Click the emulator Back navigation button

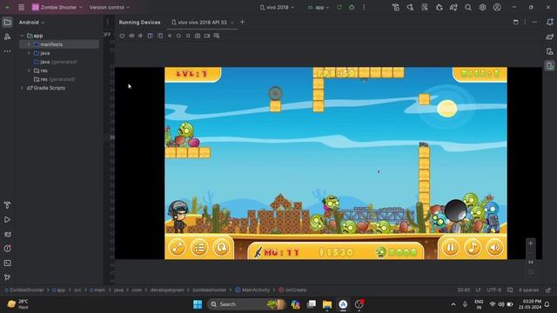click(170, 36)
